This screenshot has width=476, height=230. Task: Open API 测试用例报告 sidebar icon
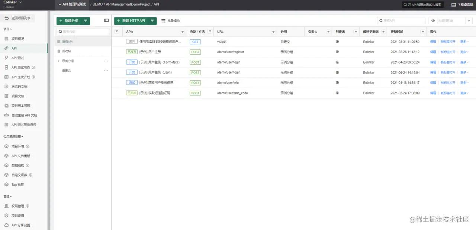pyautogui.click(x=6, y=125)
